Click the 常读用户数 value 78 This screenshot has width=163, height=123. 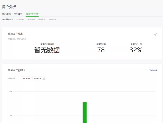[101, 50]
